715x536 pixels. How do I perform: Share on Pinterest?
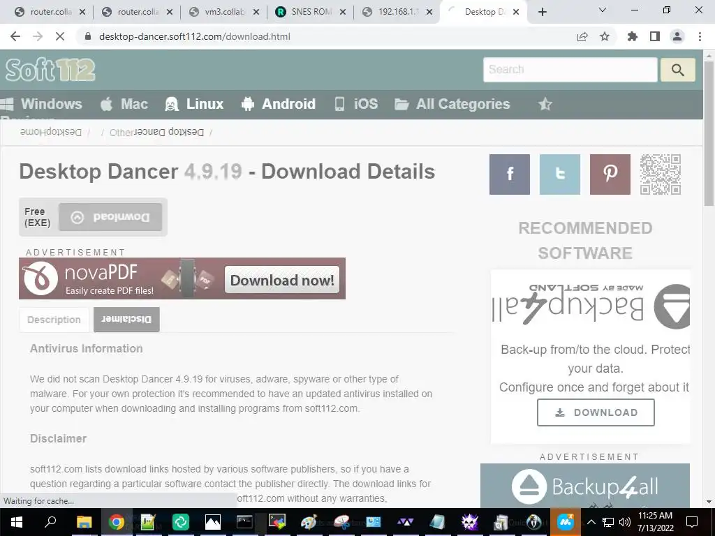610,174
